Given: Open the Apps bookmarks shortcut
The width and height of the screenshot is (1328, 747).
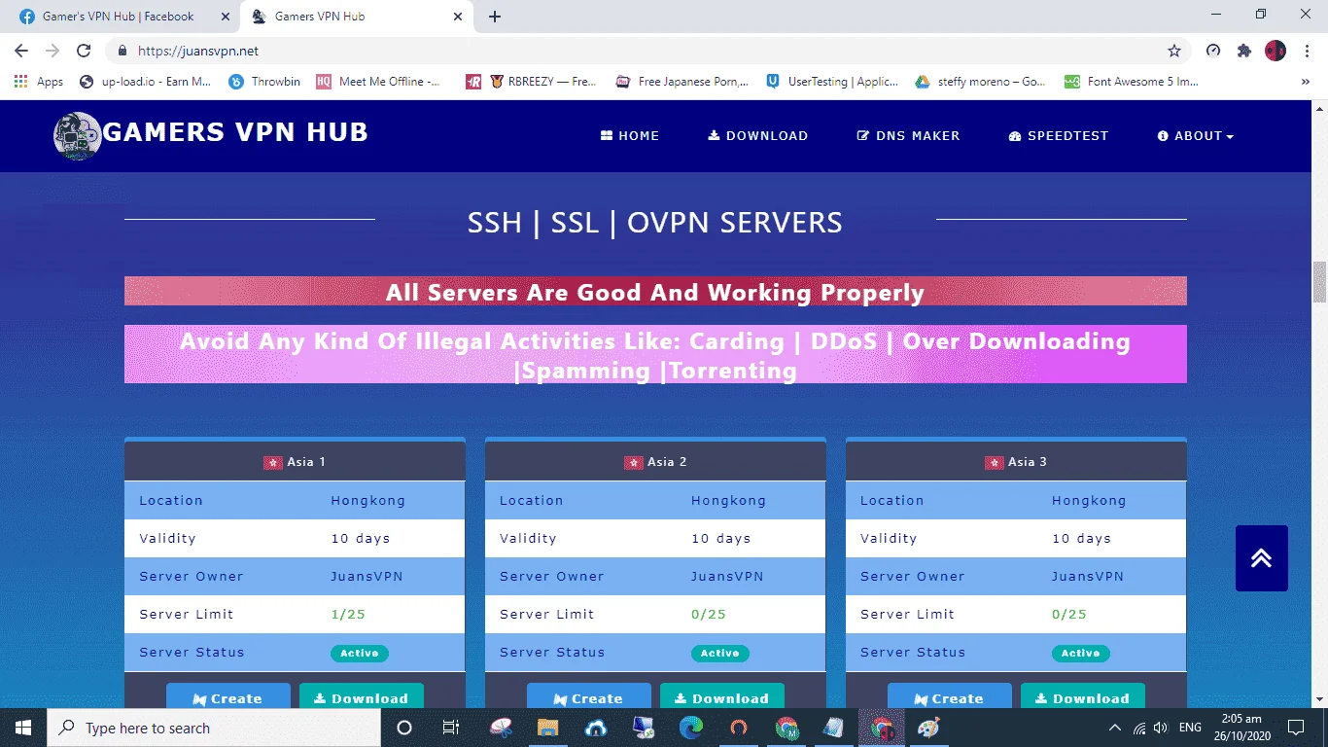Looking at the screenshot, I should tap(39, 82).
